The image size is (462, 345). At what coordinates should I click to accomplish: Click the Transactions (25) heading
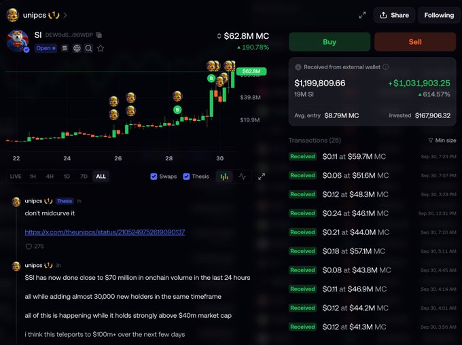[x=315, y=140]
